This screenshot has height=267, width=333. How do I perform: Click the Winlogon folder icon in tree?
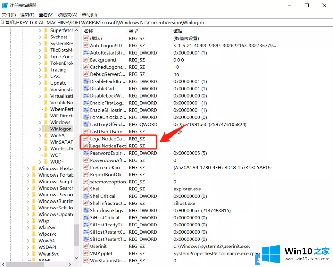tap(46, 129)
